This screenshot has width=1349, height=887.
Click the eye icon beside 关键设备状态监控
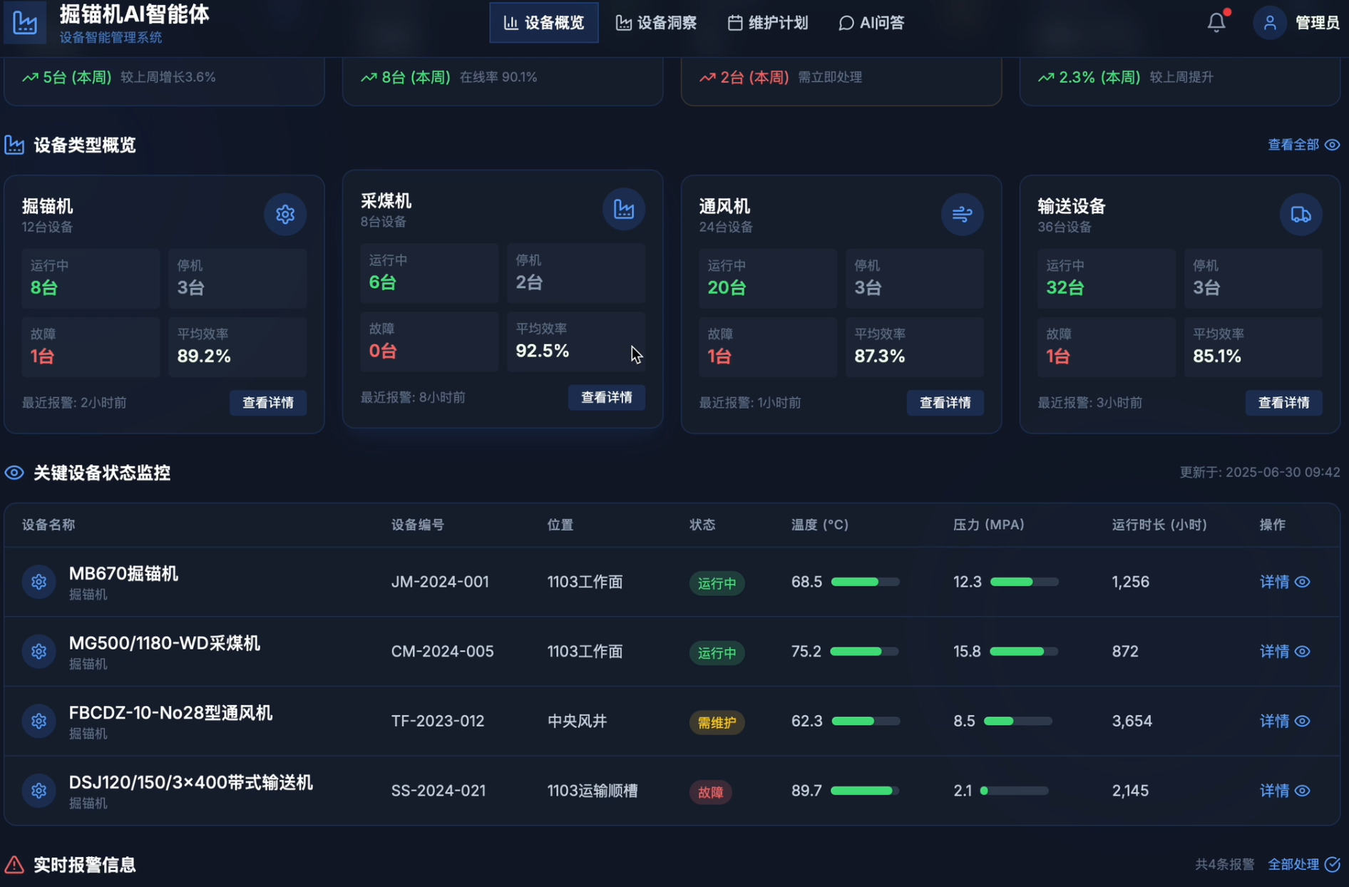pos(14,473)
